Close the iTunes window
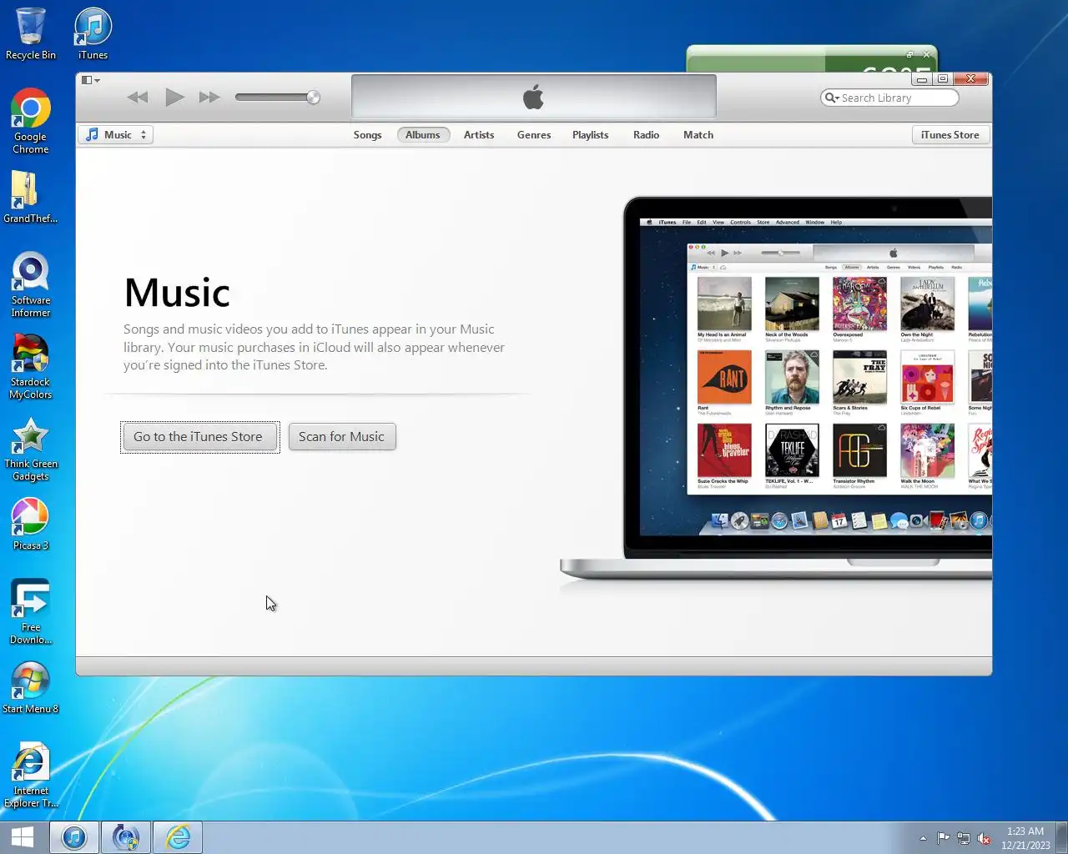Viewport: 1068px width, 854px height. click(970, 79)
